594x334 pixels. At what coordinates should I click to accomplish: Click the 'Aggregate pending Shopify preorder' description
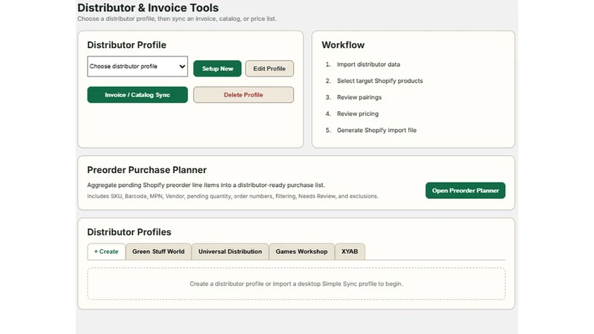206,185
